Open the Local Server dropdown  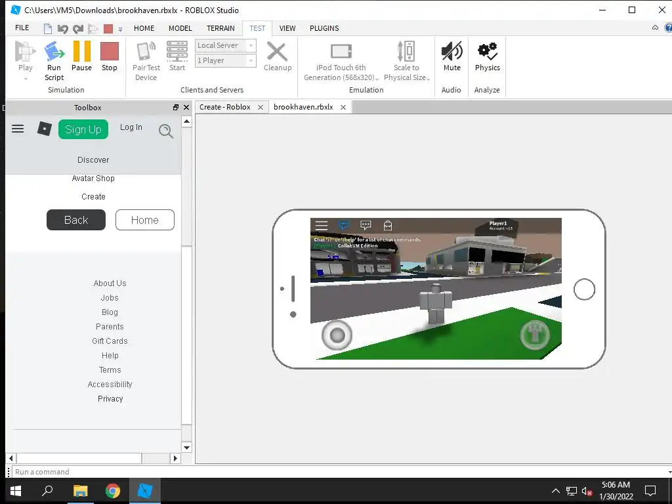[x=226, y=45]
